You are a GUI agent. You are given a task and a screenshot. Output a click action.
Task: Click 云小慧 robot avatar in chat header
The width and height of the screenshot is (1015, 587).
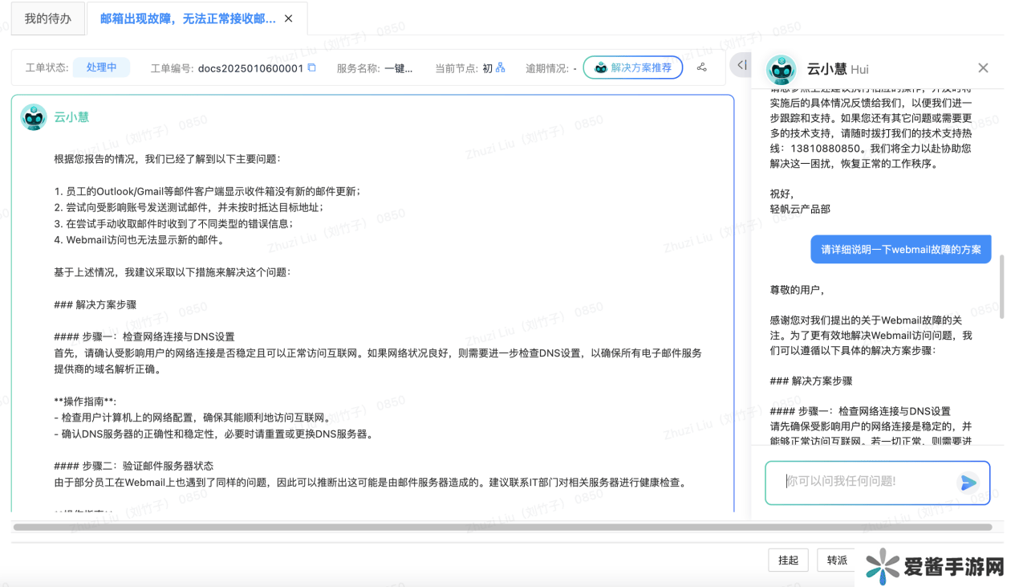click(x=782, y=69)
